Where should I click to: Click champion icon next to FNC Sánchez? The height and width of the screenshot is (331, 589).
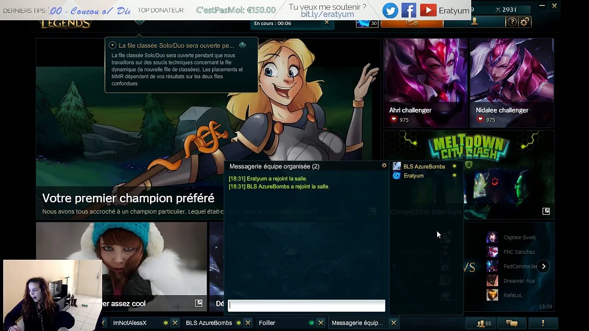[492, 252]
